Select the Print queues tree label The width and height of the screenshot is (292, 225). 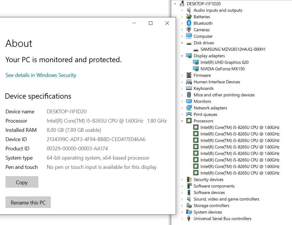tap(205, 114)
